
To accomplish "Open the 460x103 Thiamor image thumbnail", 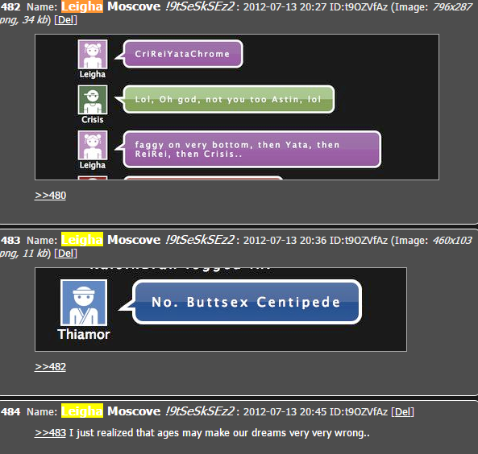I will [x=221, y=309].
